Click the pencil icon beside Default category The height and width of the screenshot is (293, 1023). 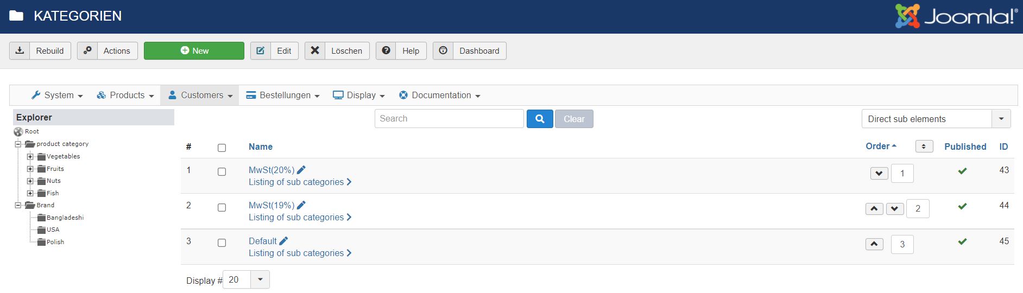coord(283,241)
